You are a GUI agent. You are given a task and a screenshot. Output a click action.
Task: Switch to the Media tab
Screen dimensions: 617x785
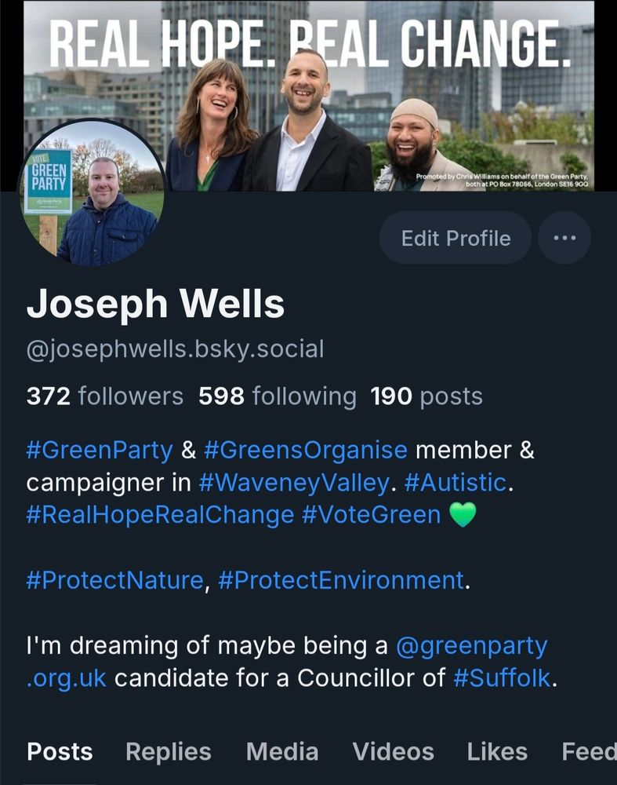coord(282,751)
